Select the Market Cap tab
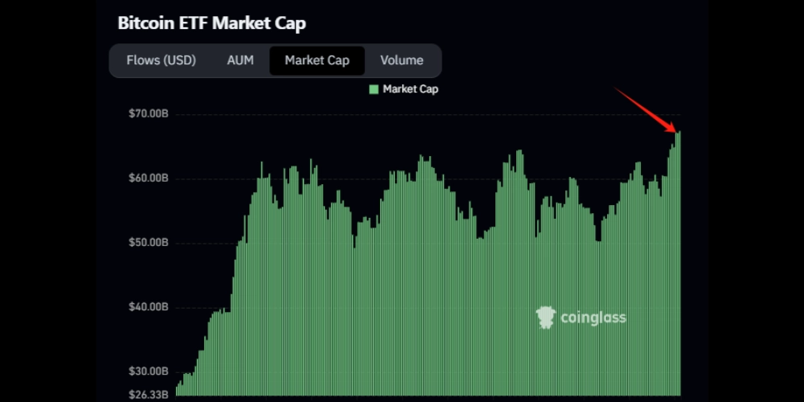 (x=317, y=60)
